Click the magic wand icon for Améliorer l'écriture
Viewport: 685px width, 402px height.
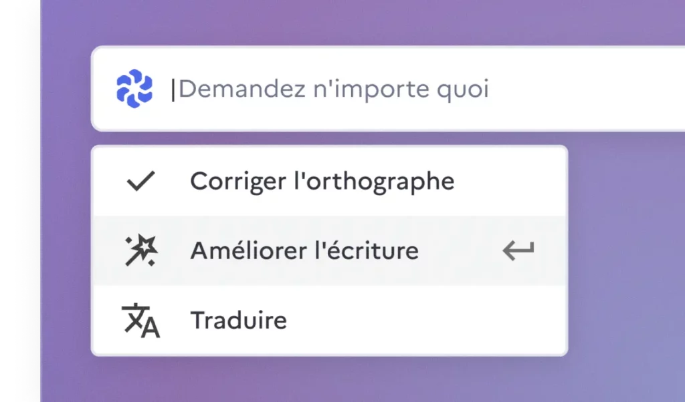pyautogui.click(x=139, y=250)
